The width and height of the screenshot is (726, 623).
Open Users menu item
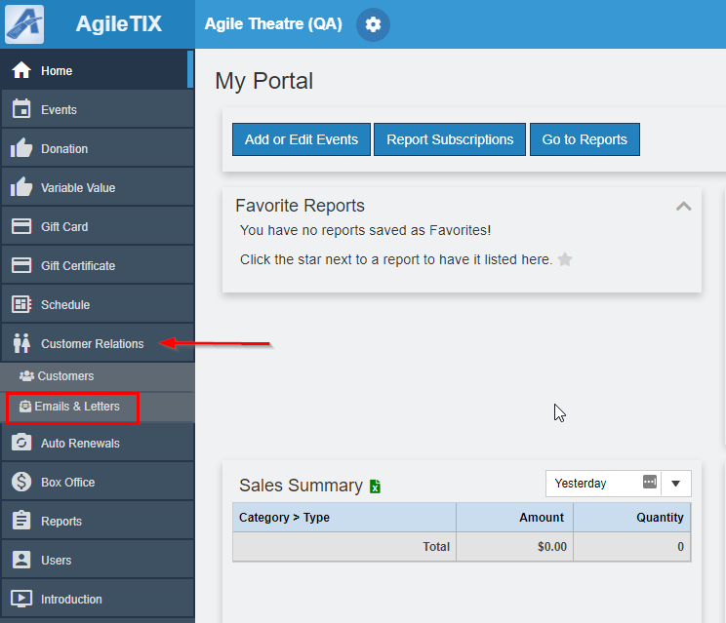click(x=98, y=560)
